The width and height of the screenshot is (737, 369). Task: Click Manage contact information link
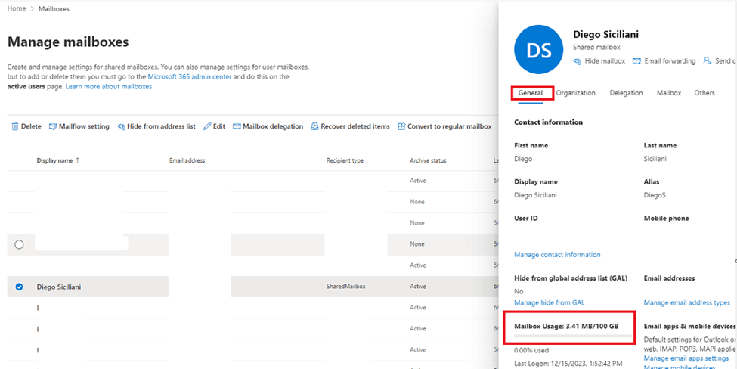[557, 255]
